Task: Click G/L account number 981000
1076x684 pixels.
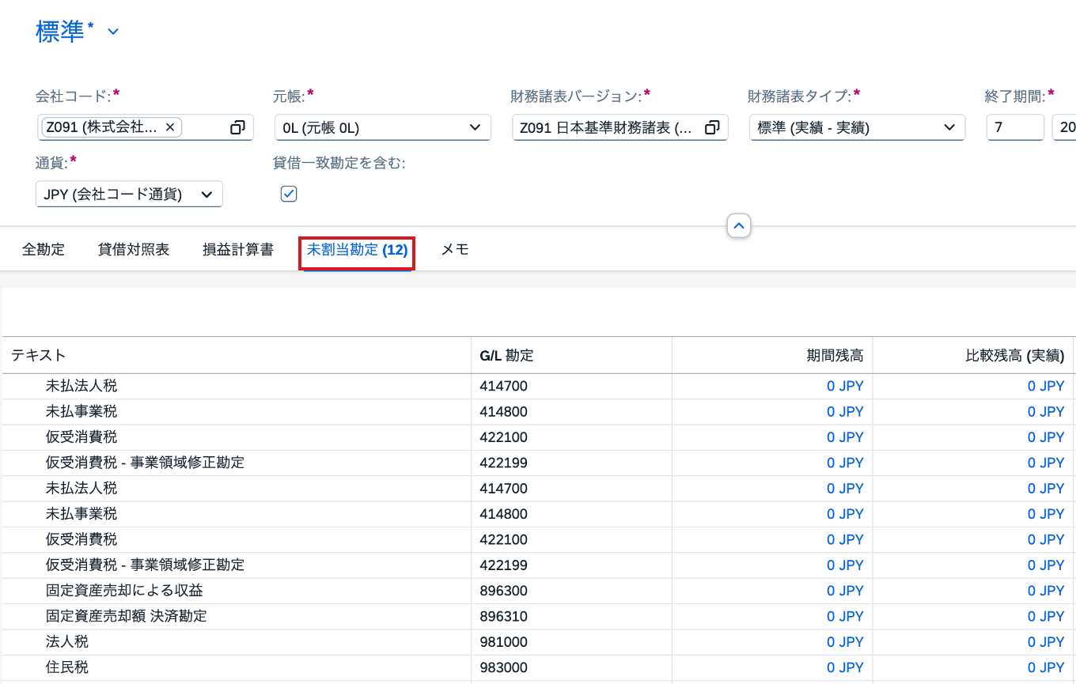Action: coord(503,642)
